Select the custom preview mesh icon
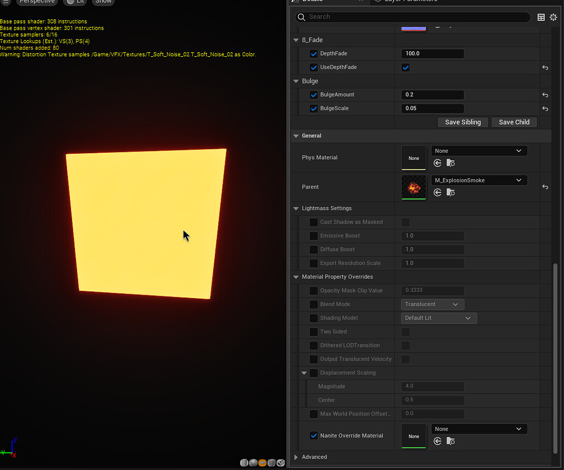Image resolution: width=564 pixels, height=470 pixels. (281, 463)
